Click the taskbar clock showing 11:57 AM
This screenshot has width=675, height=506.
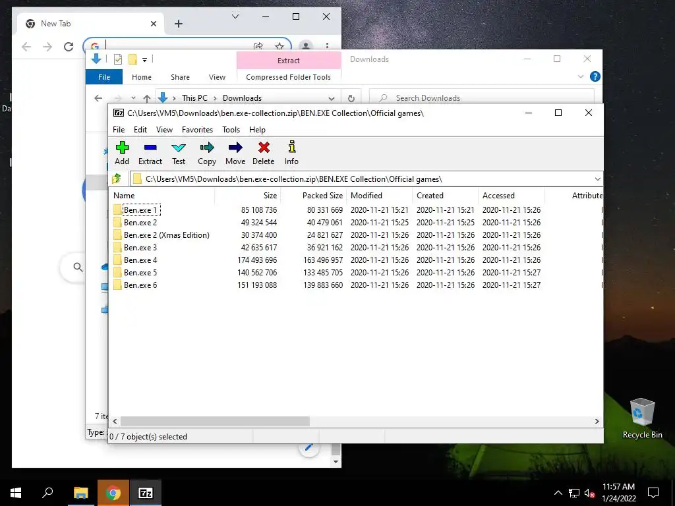click(618, 493)
